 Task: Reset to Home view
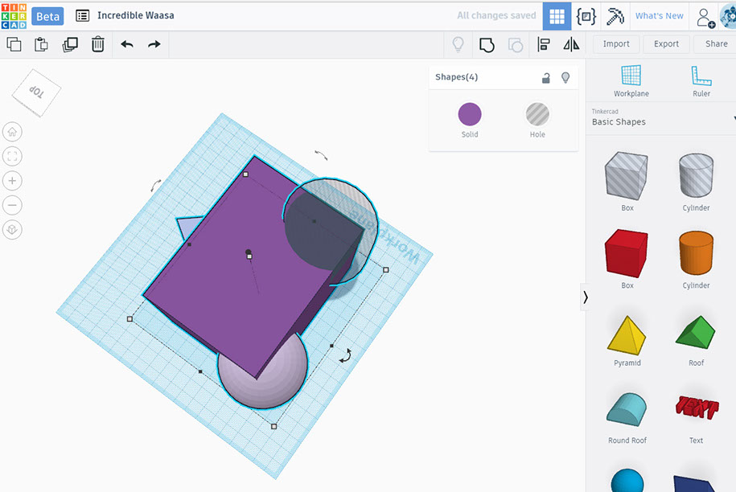coord(12,132)
